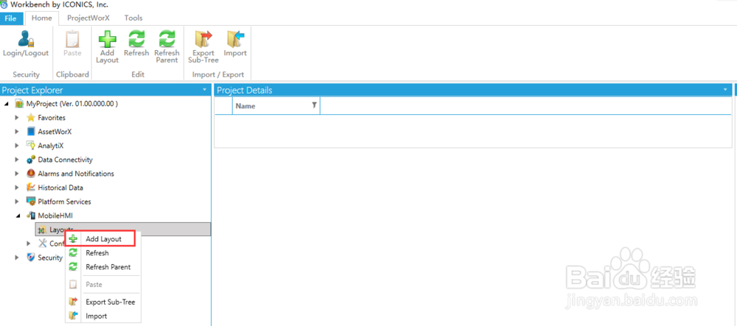Viewport: 737px width, 326px height.
Task: Click the Alarms and Notifications icon
Action: click(x=31, y=174)
